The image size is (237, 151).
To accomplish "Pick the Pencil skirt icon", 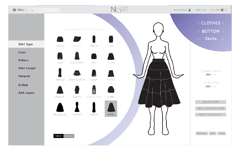I will 94,39.
